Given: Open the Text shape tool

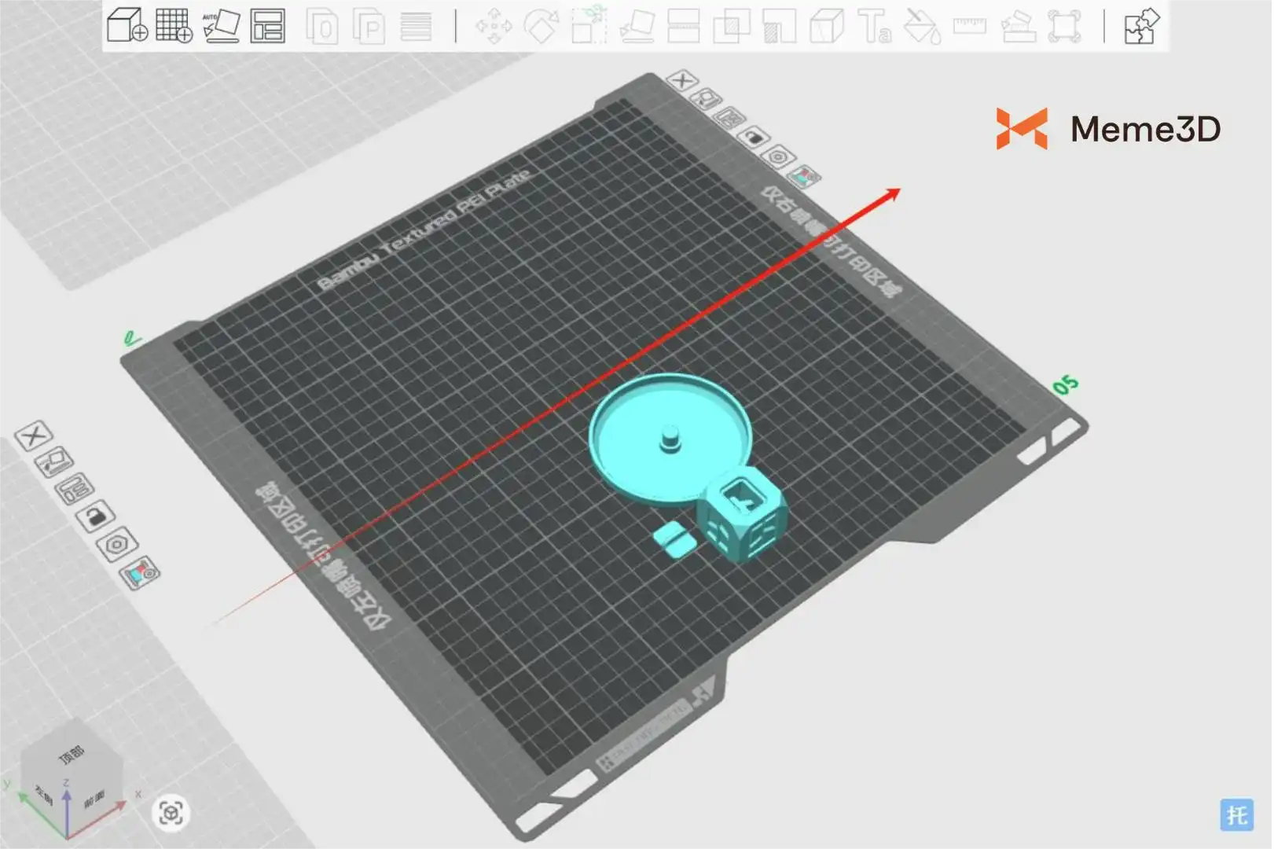Looking at the screenshot, I should pyautogui.click(x=874, y=26).
